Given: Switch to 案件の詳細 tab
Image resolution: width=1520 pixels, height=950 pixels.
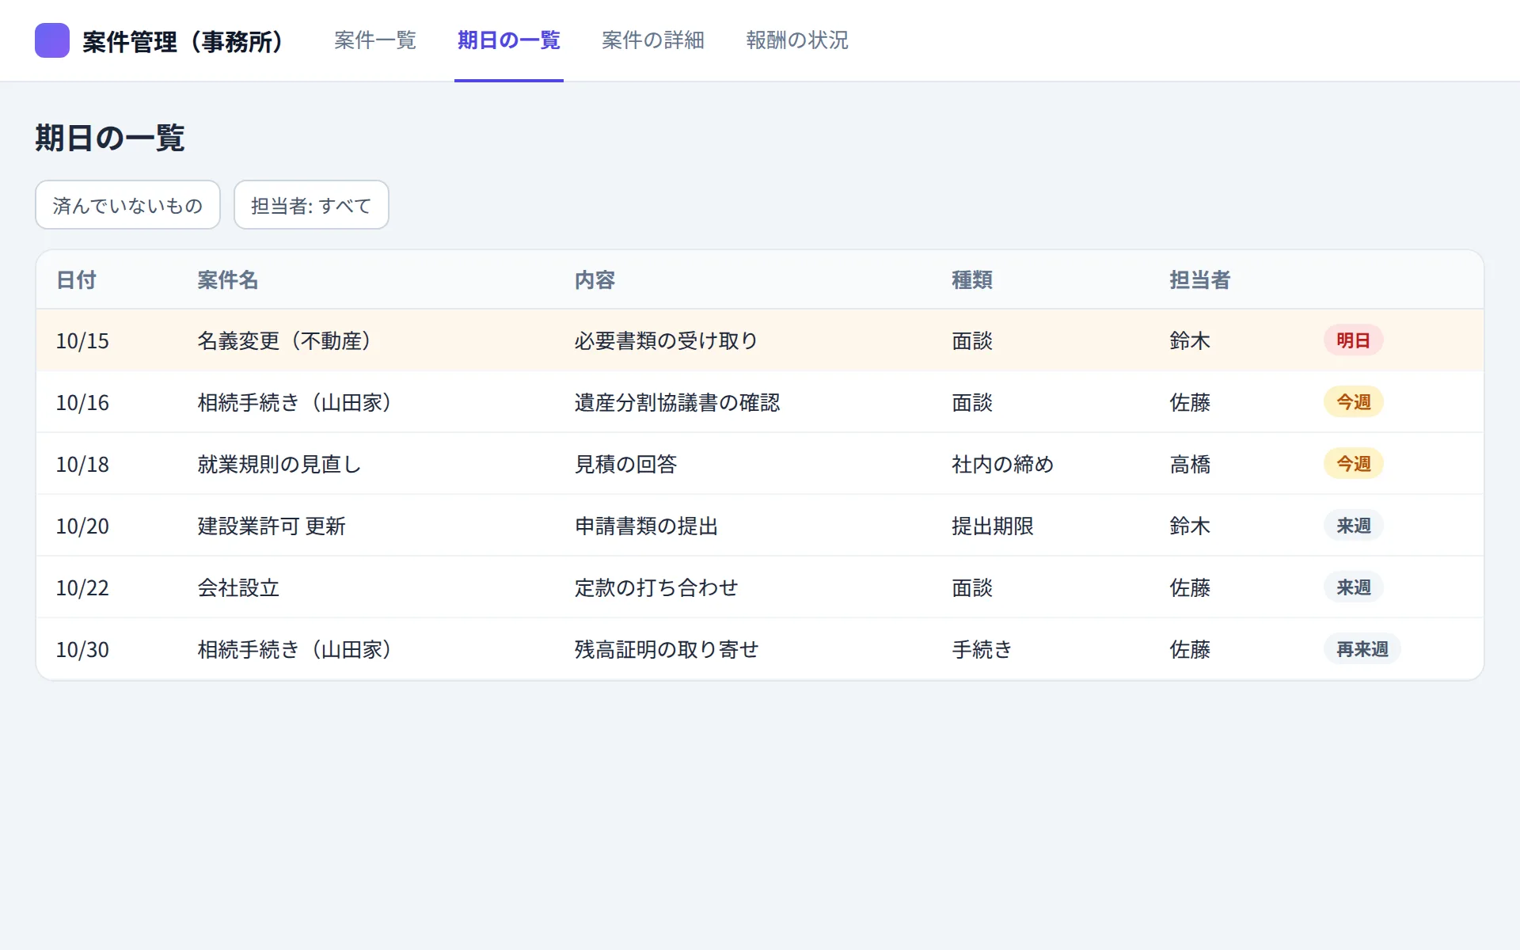Looking at the screenshot, I should click(653, 40).
